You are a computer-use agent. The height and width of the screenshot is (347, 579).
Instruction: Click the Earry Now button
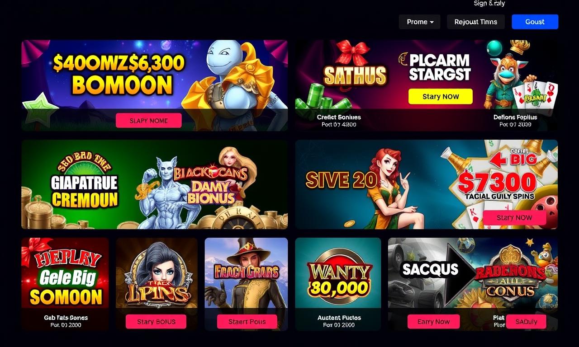point(433,322)
